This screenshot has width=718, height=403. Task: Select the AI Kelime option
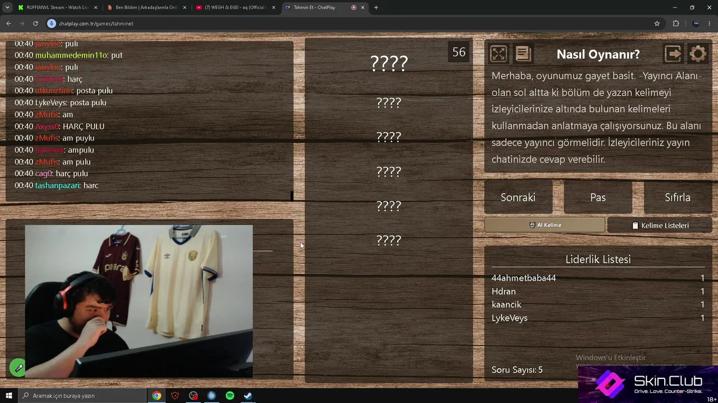(545, 225)
